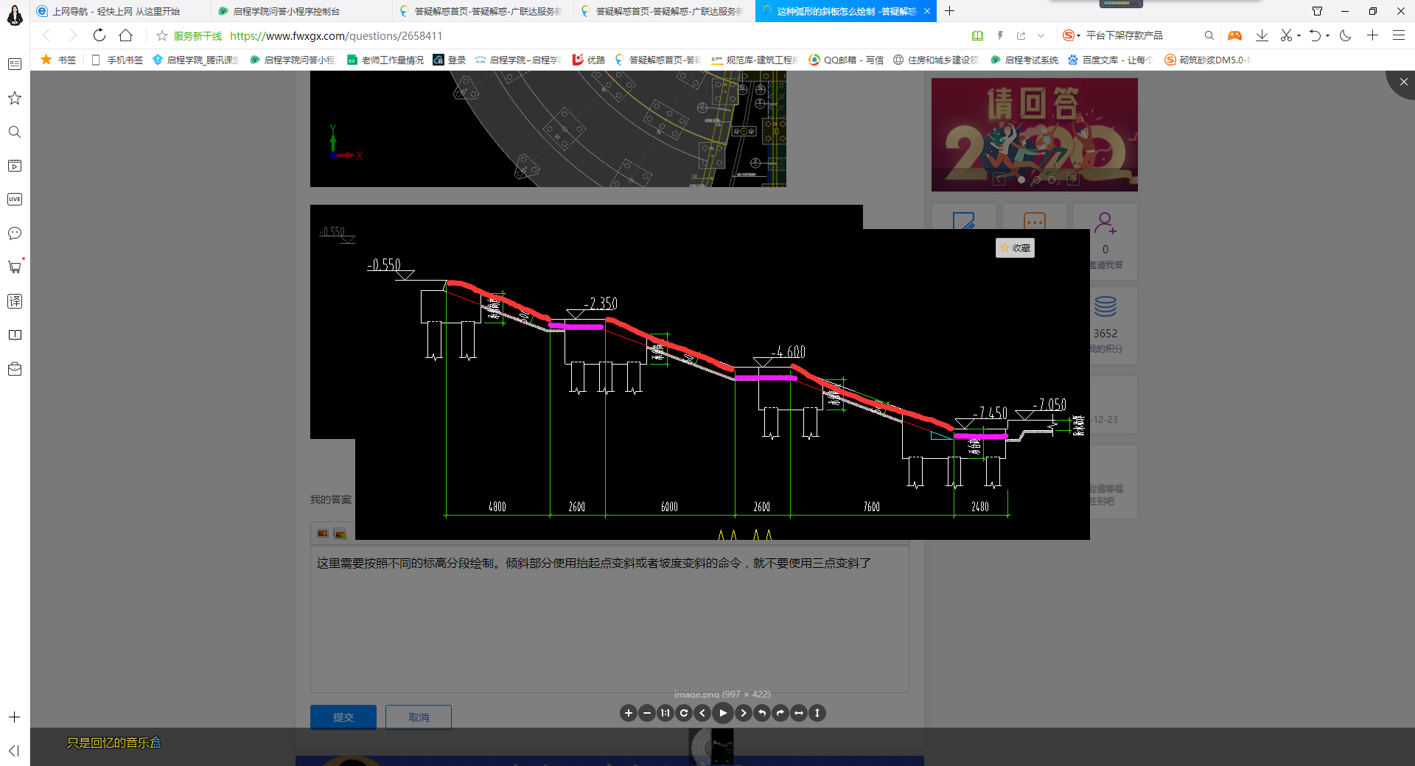Open the game center controller icon
The image size is (1415, 766).
click(1234, 35)
